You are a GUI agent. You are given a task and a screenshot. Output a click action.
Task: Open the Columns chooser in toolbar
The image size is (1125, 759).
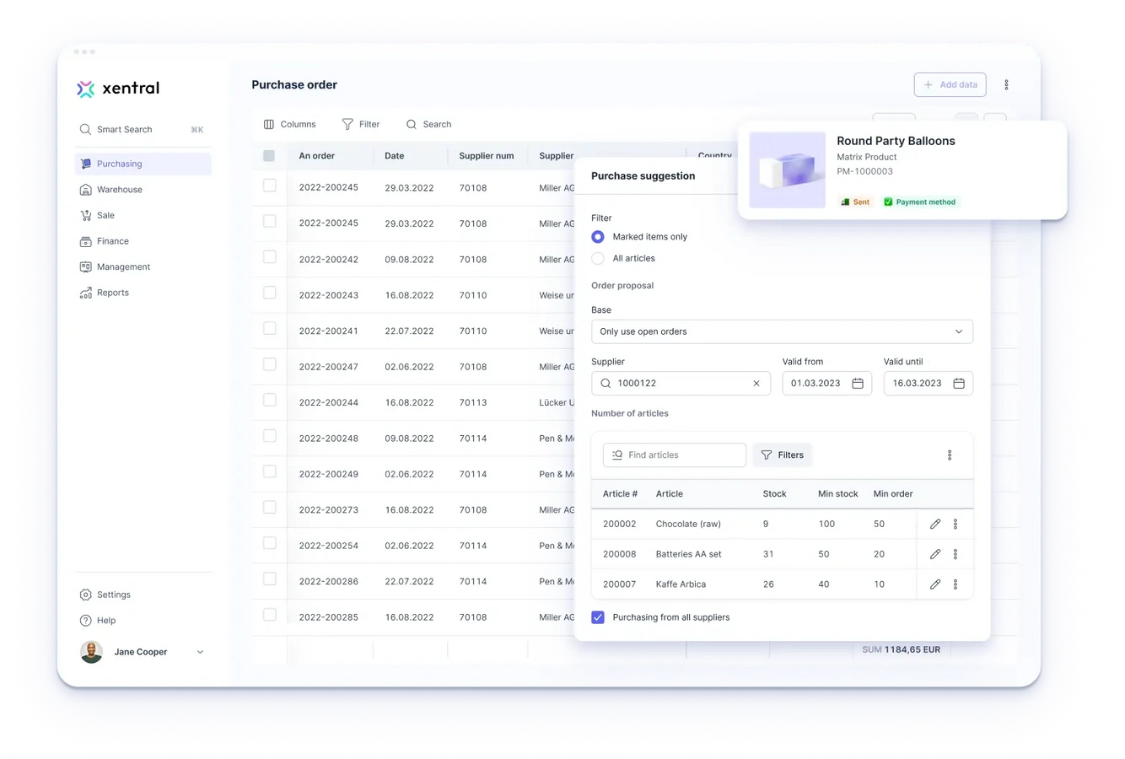(x=290, y=124)
